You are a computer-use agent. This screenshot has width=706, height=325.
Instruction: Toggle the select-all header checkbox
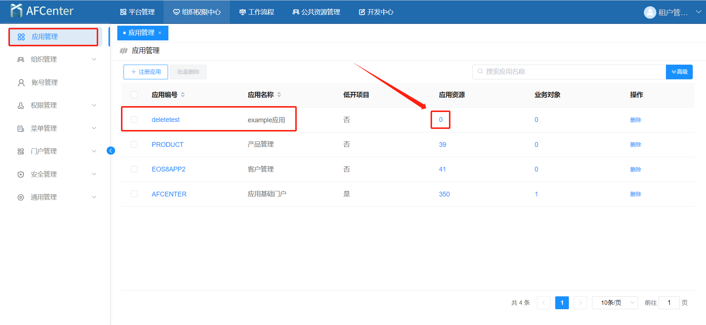(134, 95)
